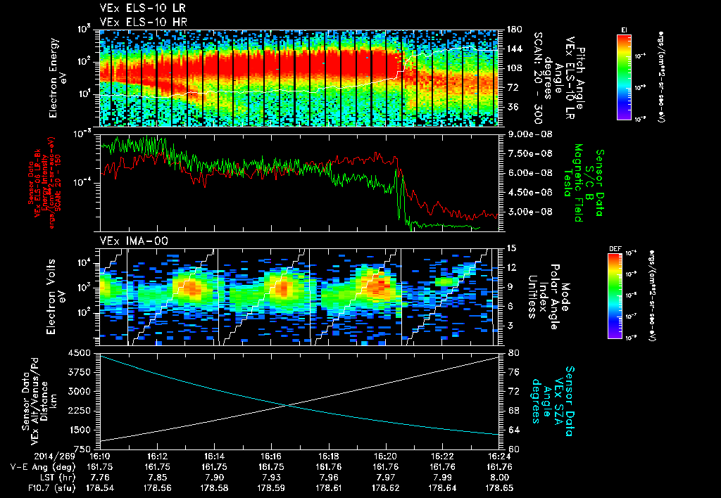The width and height of the screenshot is (721, 498).
Task: Click the 16:22 time tick label
Action: (x=442, y=456)
